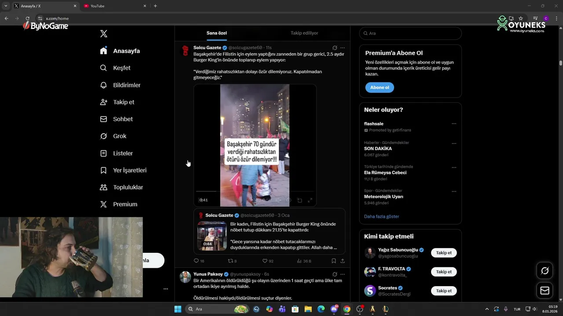Screen dimensions: 563x316
Task: Open Yunus Paksoy profile avatar
Action: point(186,277)
